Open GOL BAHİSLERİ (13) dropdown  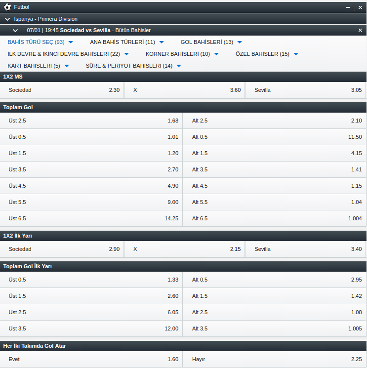coord(211,42)
